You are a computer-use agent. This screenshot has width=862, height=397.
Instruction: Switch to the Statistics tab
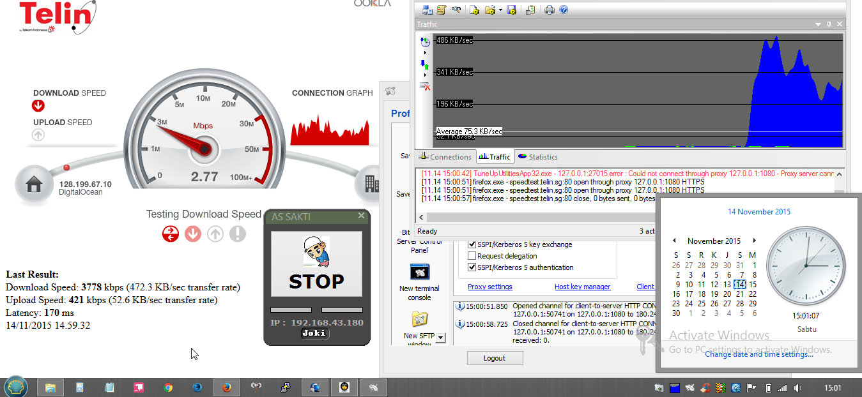point(538,157)
